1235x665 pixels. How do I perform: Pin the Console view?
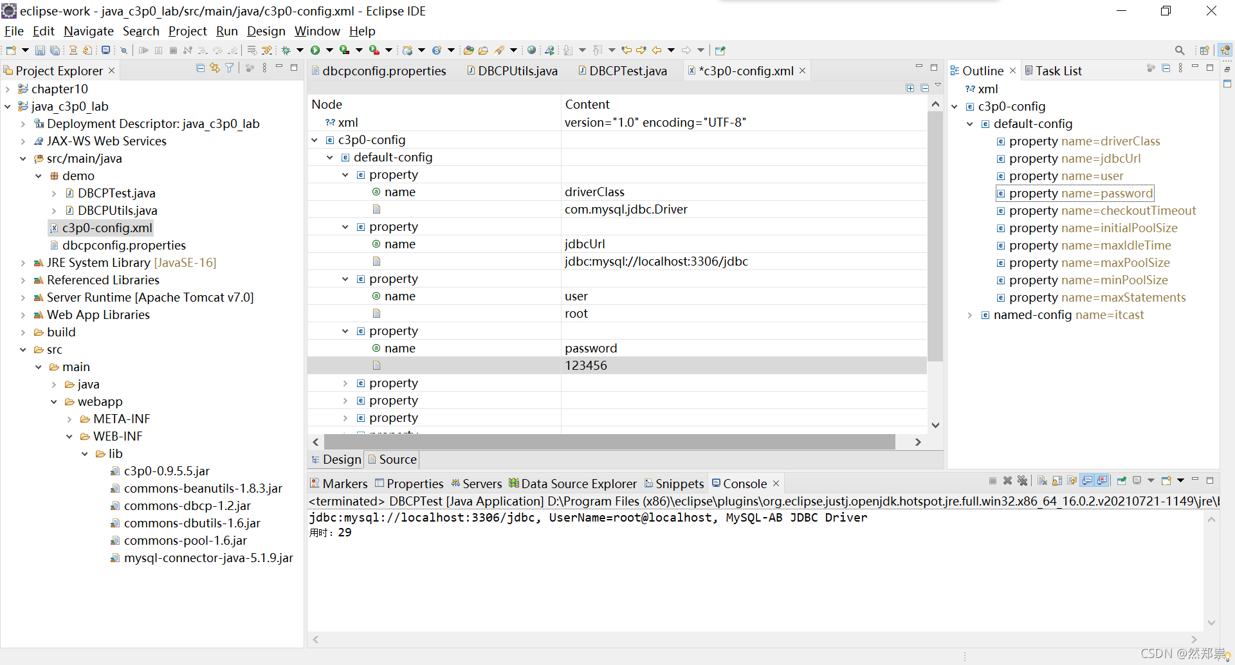coord(1121,480)
